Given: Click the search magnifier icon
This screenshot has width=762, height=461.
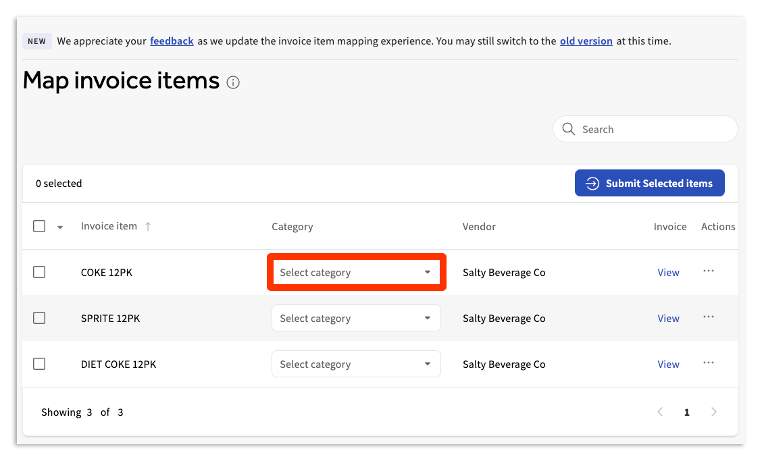Looking at the screenshot, I should [568, 129].
